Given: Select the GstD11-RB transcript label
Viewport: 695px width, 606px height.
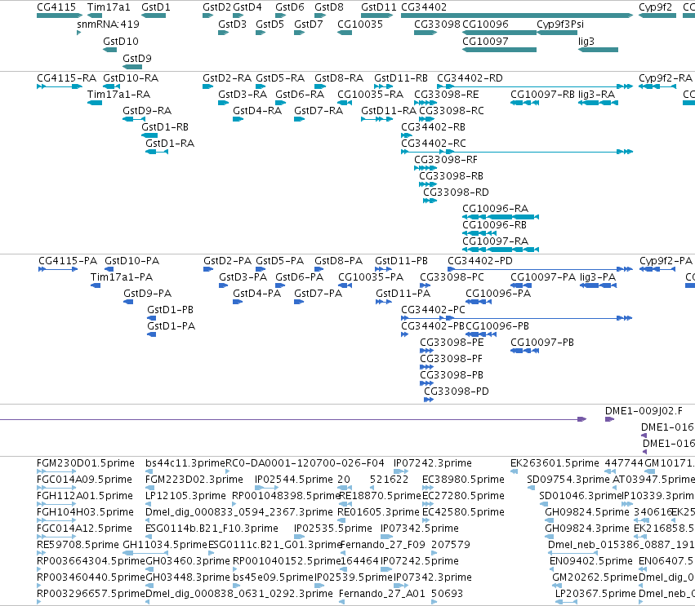Looking at the screenshot, I should click(401, 78).
